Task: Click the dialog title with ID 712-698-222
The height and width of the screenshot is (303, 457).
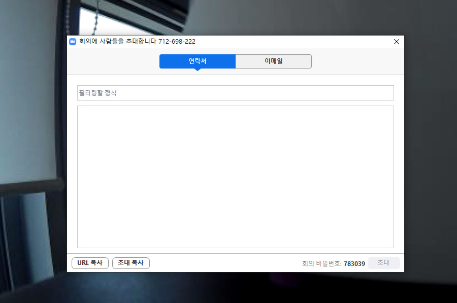Action: pos(137,42)
